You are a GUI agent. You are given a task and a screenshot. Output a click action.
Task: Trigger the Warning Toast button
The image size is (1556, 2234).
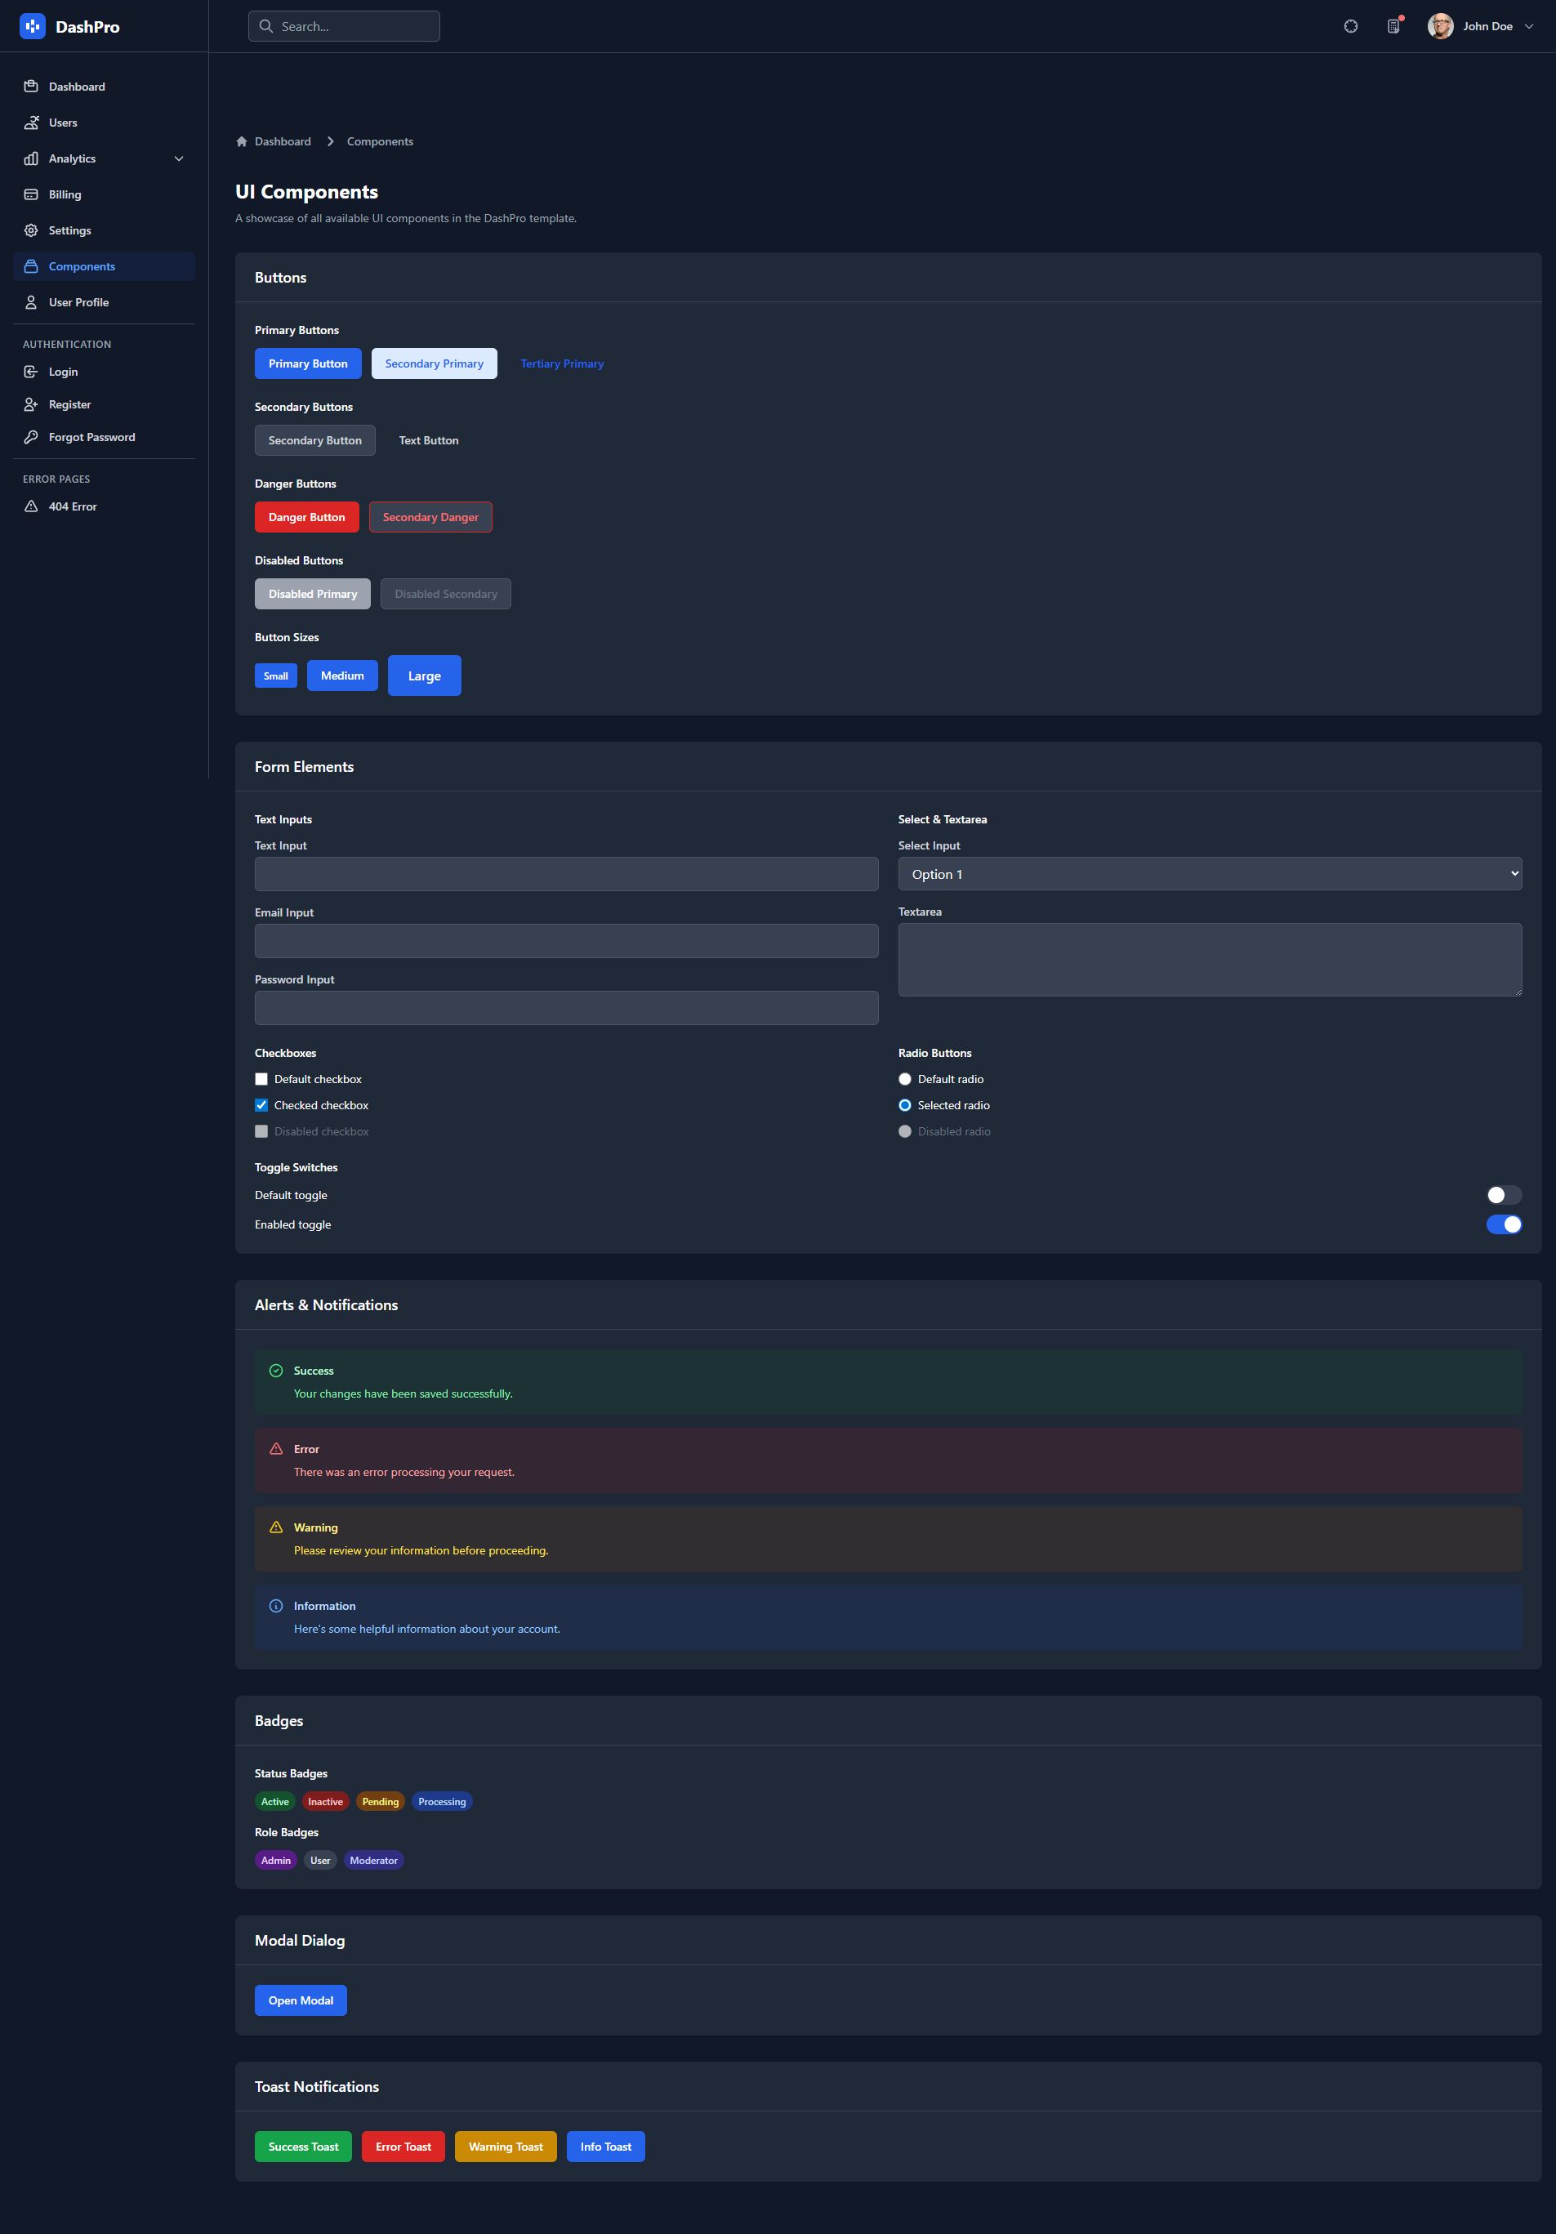pos(506,2147)
